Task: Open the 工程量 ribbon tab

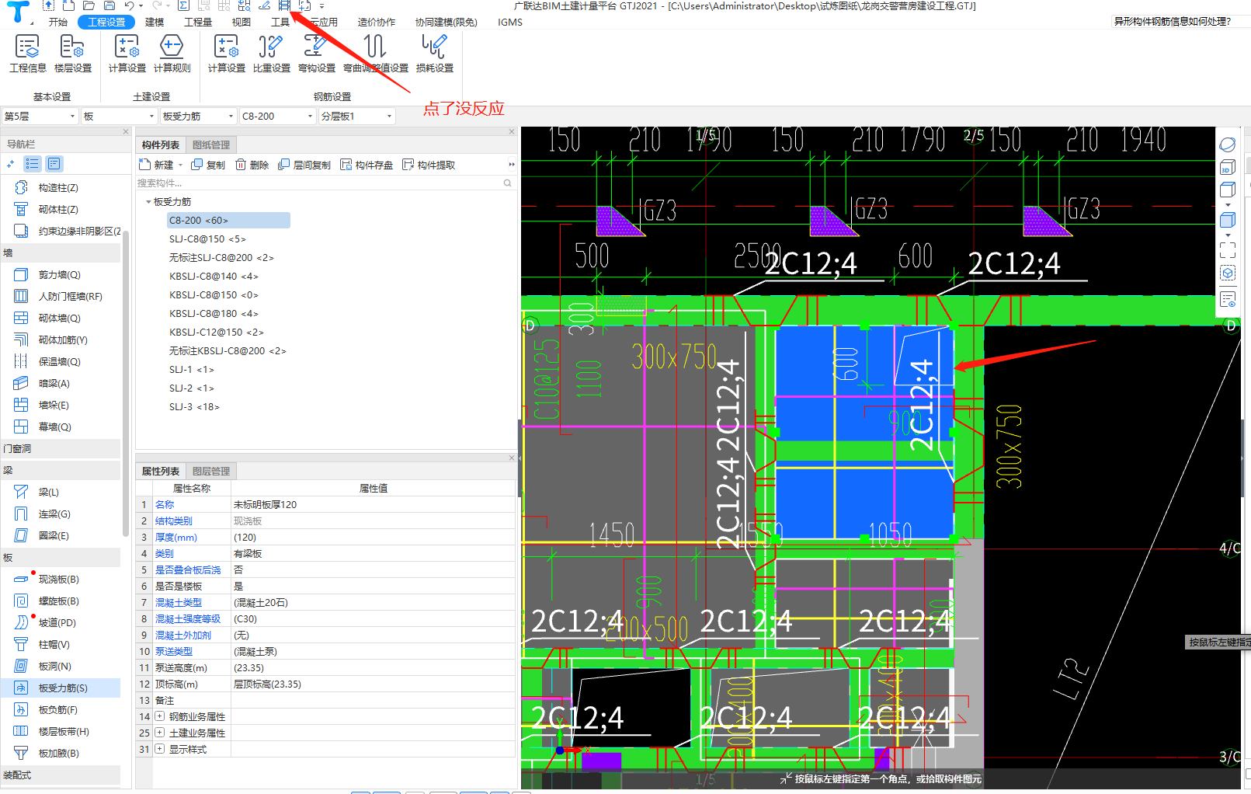Action: click(198, 22)
